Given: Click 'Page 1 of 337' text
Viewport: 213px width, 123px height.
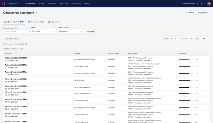Looking at the screenshot, I should [x=194, y=39].
